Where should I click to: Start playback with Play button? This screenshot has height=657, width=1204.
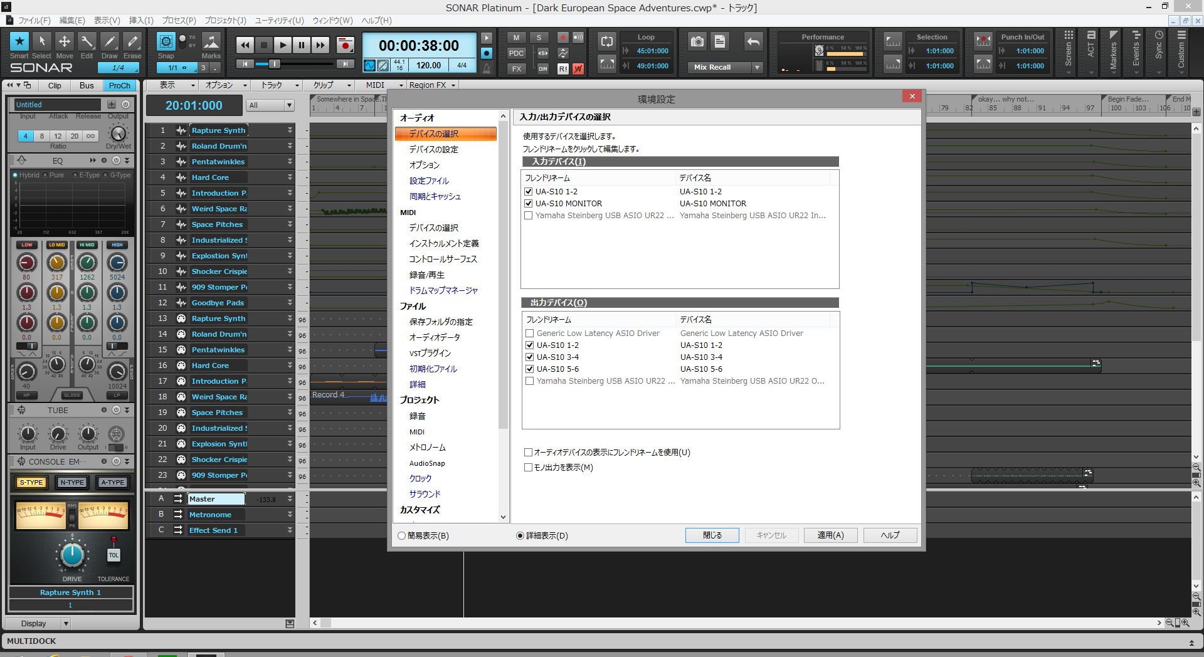[283, 45]
